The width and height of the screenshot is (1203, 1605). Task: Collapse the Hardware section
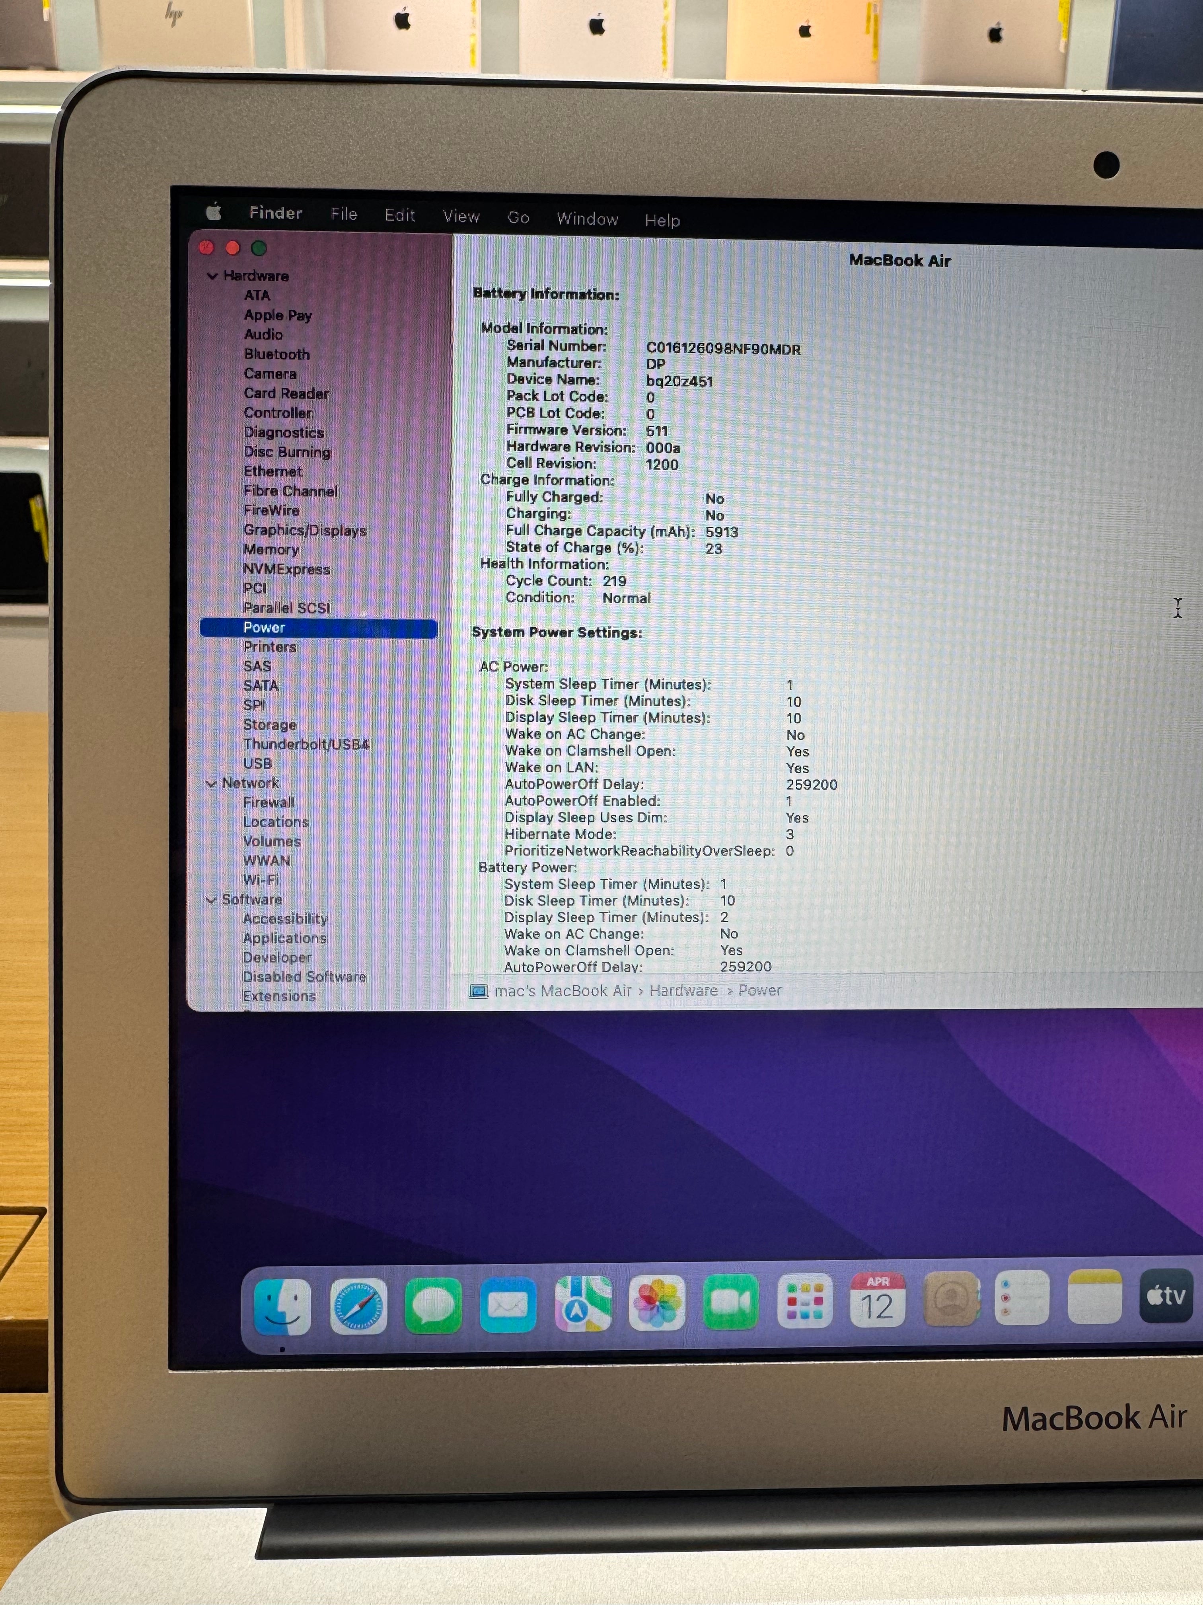tap(212, 276)
